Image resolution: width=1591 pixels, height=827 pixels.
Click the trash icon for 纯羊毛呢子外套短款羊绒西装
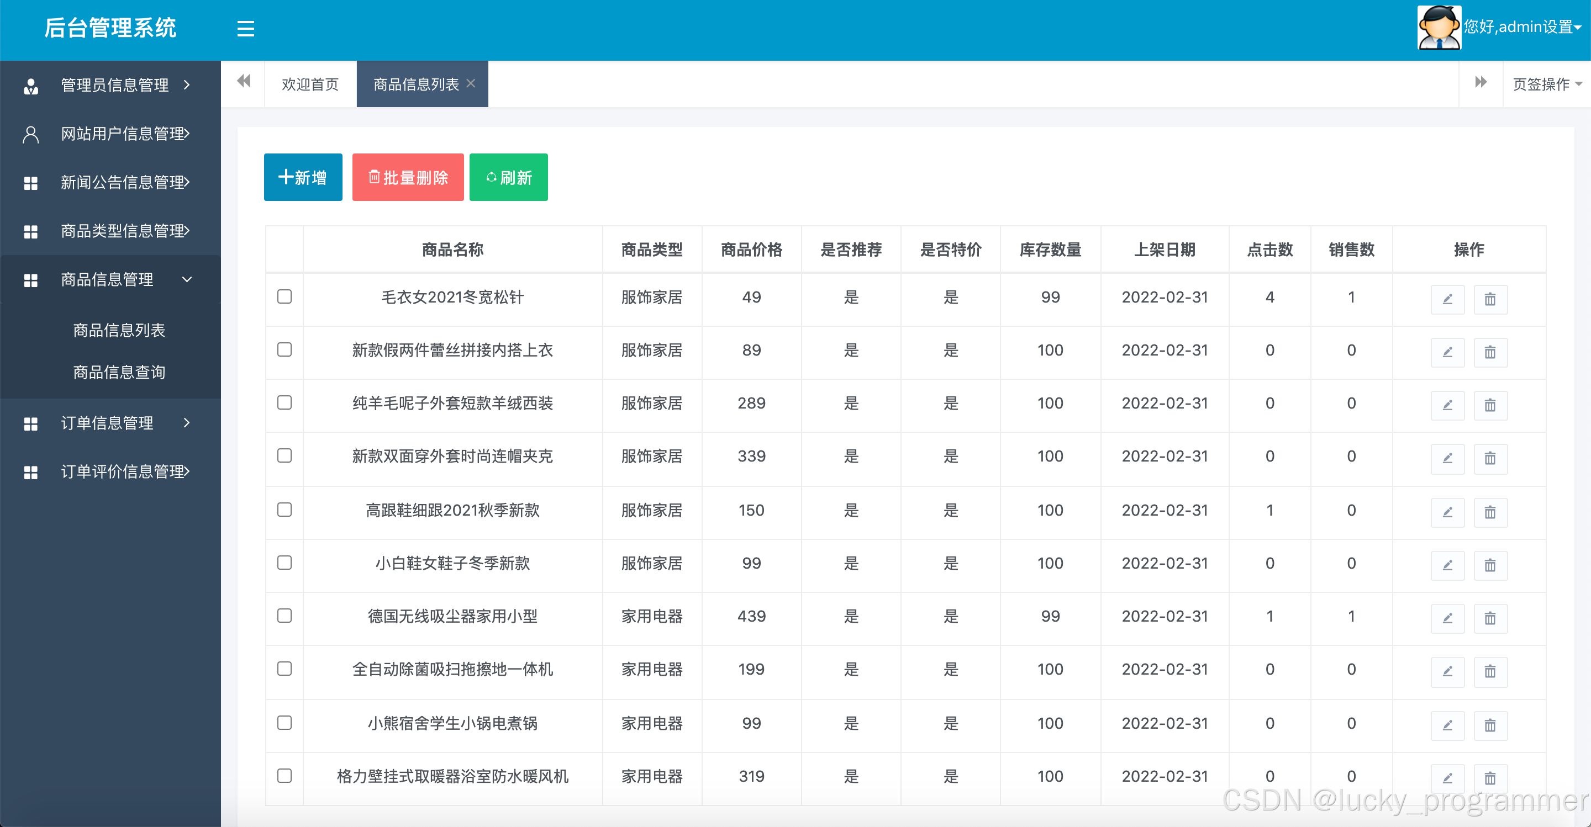coord(1490,405)
